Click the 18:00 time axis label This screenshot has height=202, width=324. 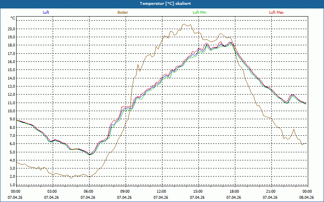(234, 191)
